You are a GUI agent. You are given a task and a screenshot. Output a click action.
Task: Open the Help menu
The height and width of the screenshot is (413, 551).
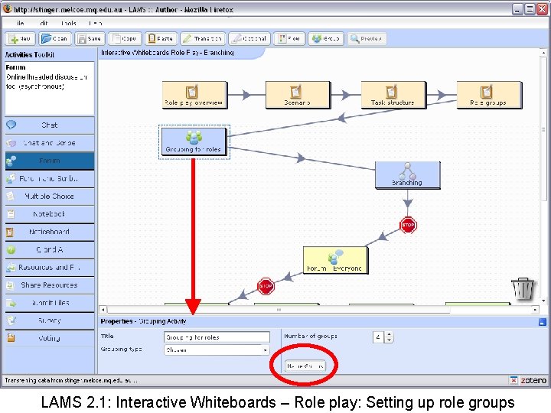95,23
